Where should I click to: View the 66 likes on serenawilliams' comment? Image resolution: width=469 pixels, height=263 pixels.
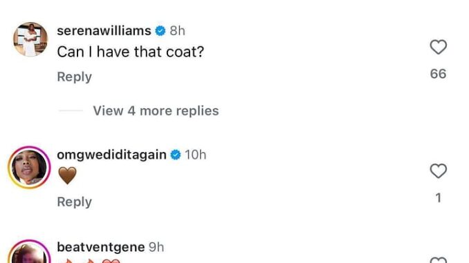pos(438,74)
